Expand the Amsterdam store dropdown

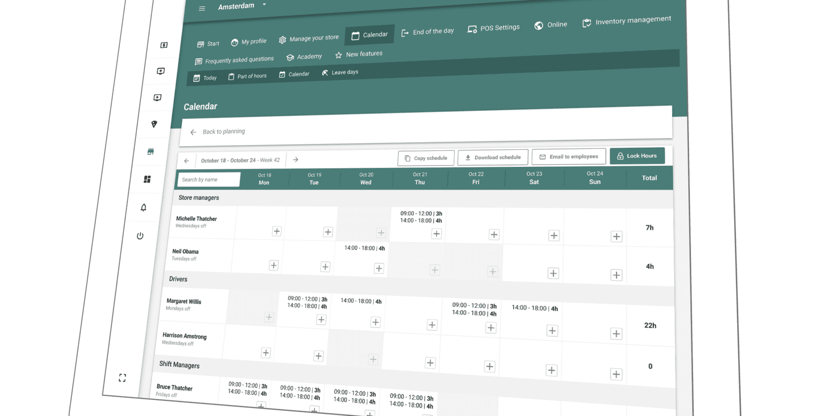click(264, 5)
